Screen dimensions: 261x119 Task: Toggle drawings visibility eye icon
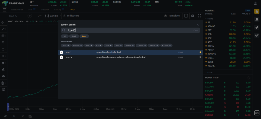(x=3, y=76)
